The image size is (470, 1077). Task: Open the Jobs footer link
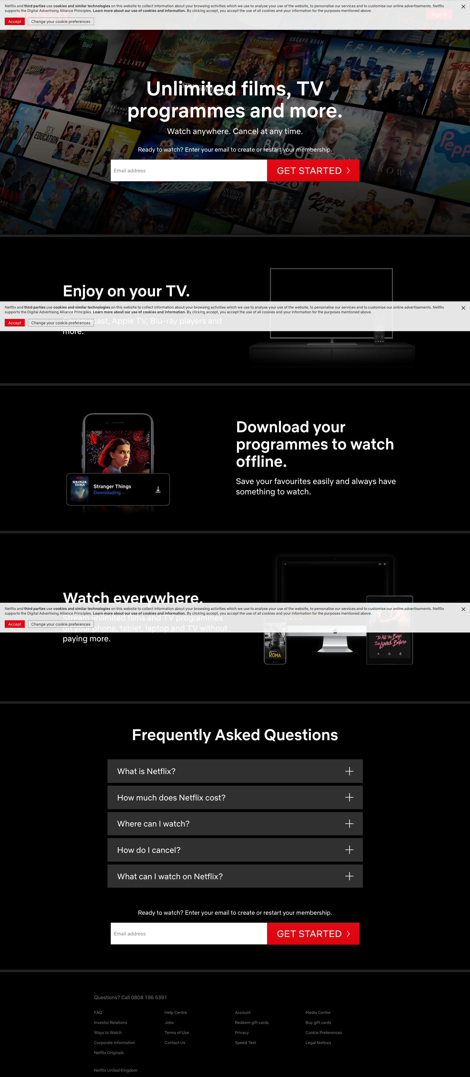pyautogui.click(x=169, y=1023)
